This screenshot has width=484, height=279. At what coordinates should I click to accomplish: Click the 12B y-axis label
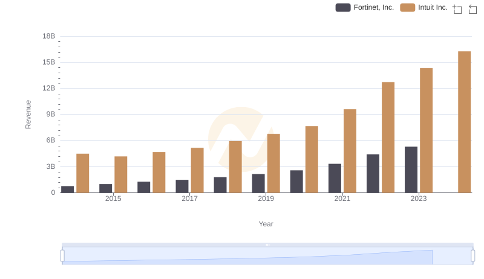tap(49, 88)
